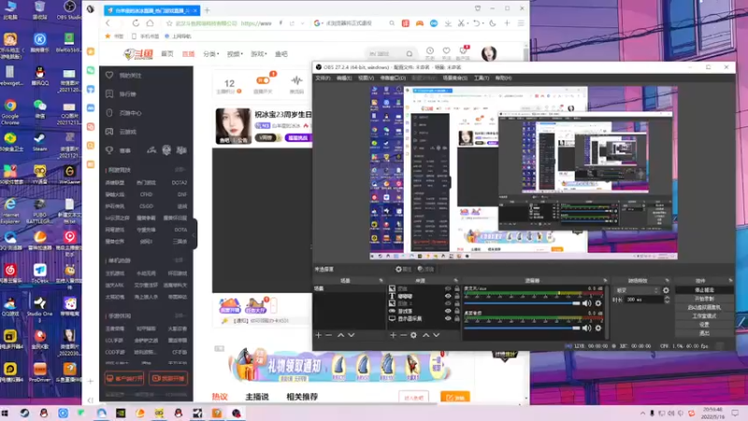The width and height of the screenshot is (748, 421).
Task: Adjust first mixer channel volume slider
Action: pyautogui.click(x=522, y=303)
